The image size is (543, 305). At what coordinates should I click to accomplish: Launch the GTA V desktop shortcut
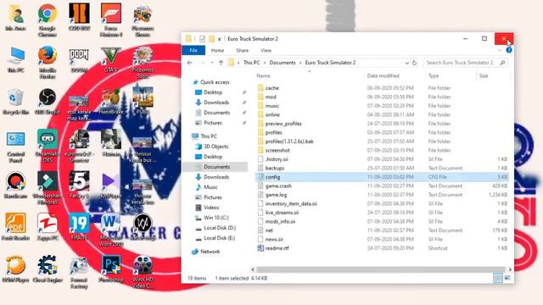point(111,59)
